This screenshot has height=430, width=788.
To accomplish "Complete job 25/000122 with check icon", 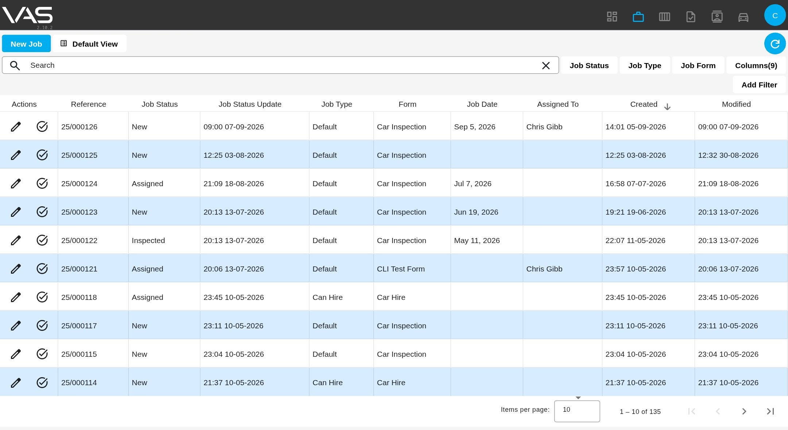I will point(42,240).
